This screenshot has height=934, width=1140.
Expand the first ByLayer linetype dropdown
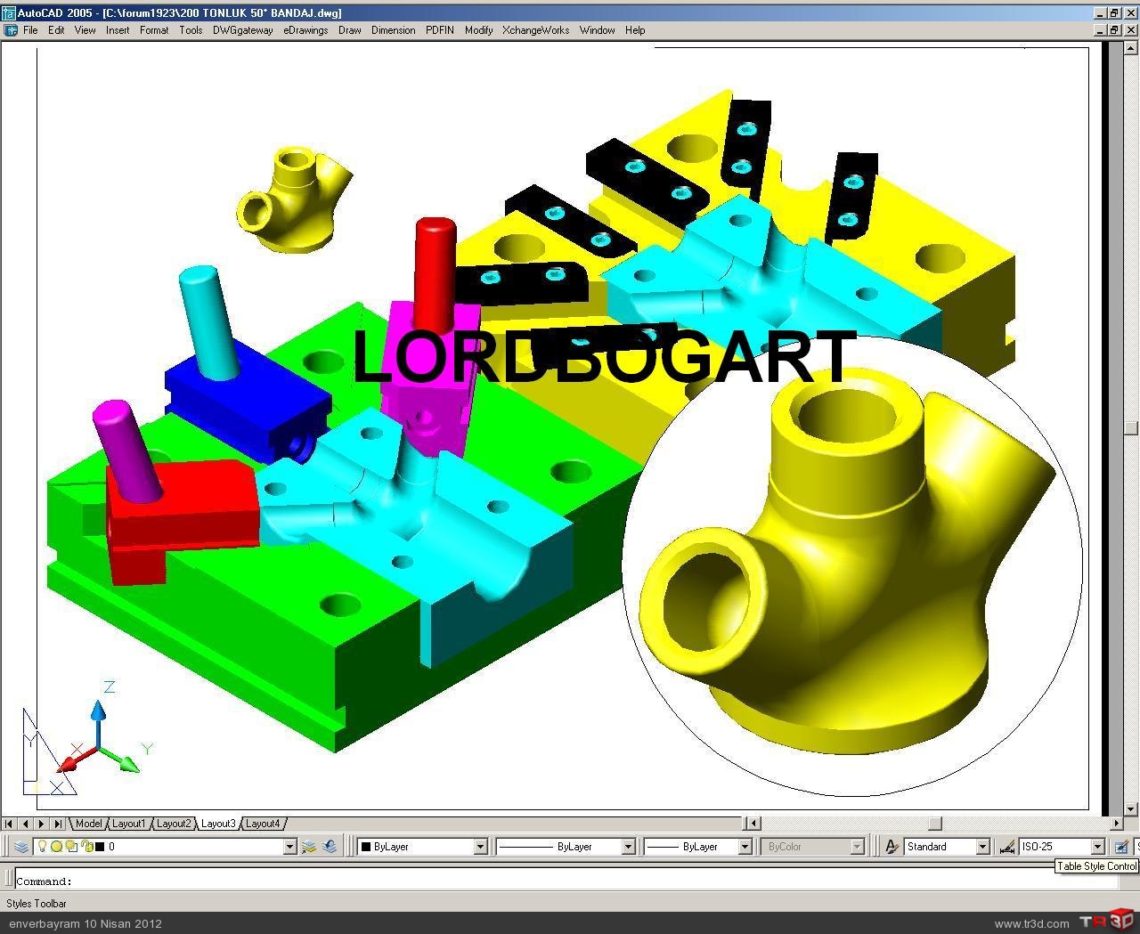(x=628, y=847)
